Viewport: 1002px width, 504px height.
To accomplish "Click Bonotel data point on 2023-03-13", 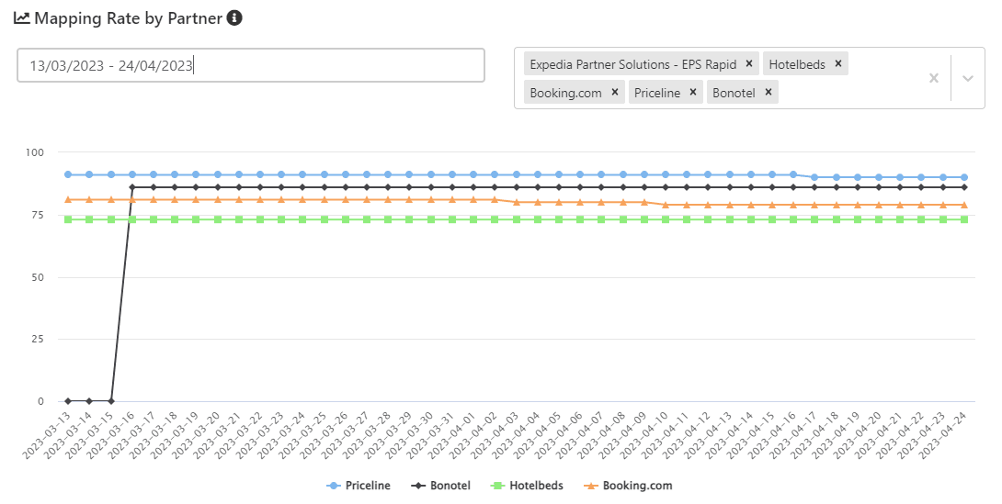I will (x=68, y=401).
